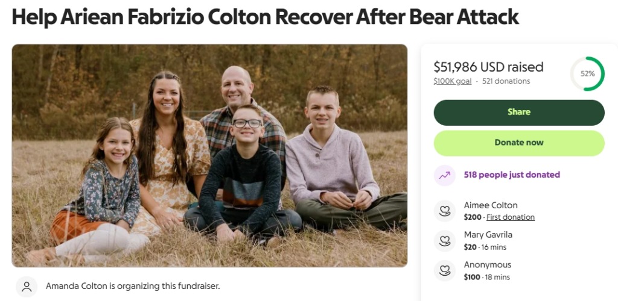Image resolution: width=618 pixels, height=301 pixels.
Task: Click the 52% progress ring
Action: 587,73
